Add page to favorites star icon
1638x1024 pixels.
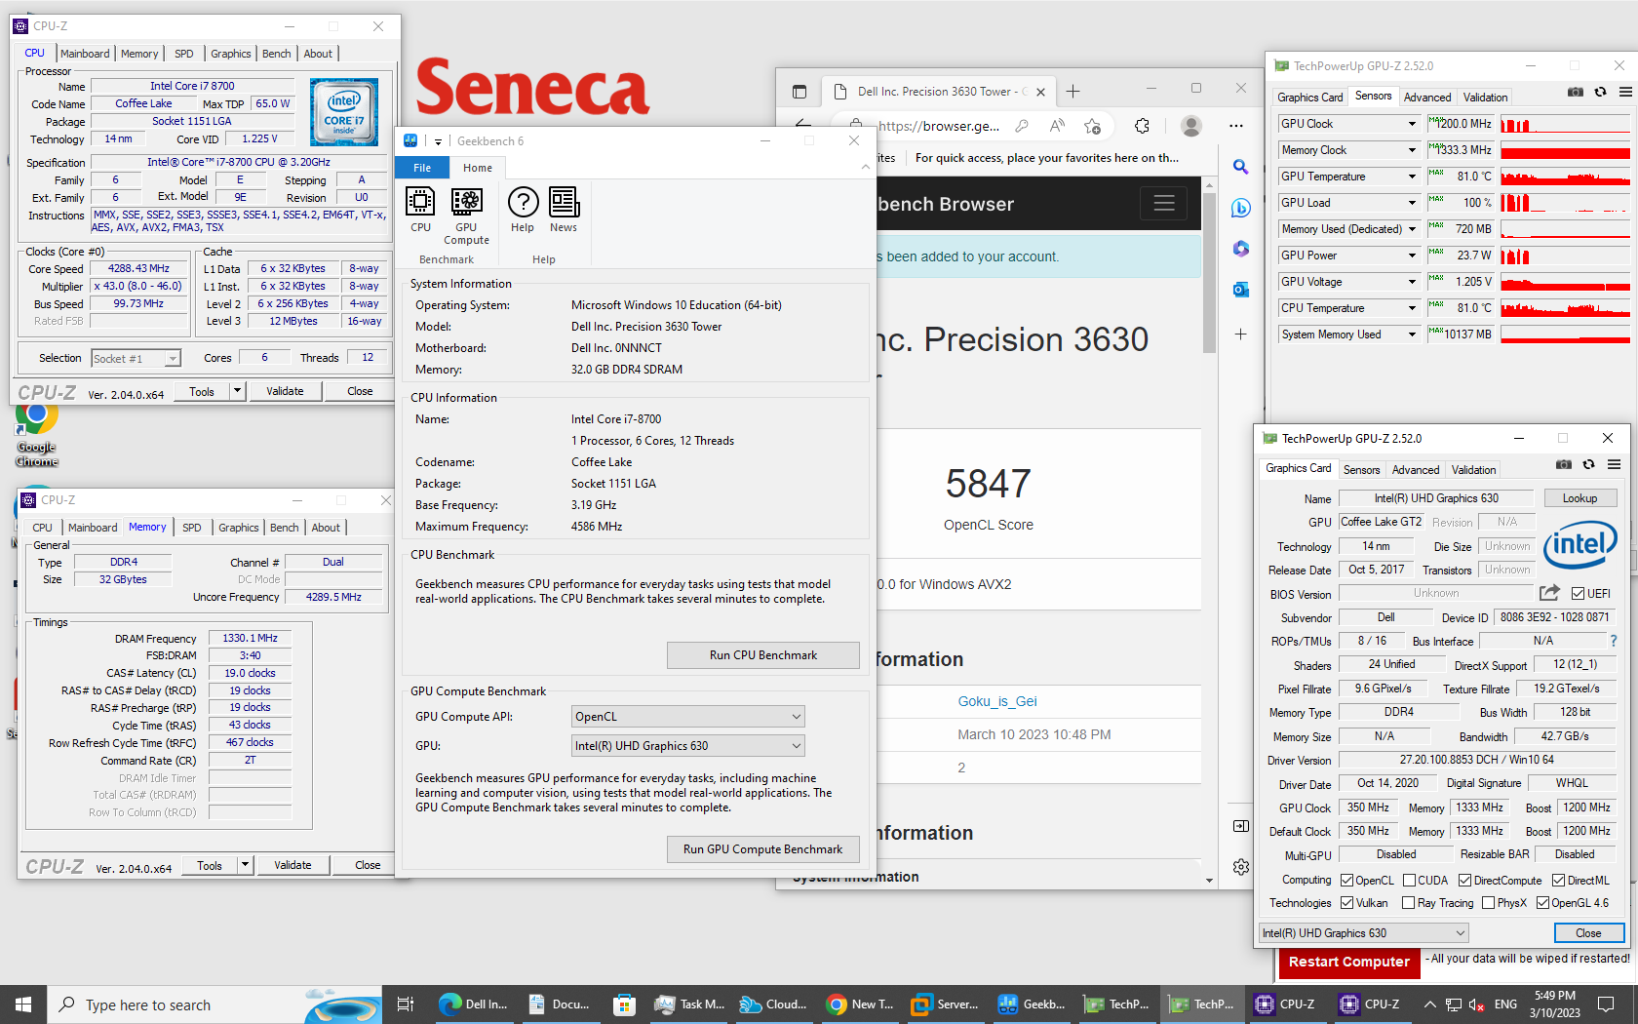coord(1093,126)
